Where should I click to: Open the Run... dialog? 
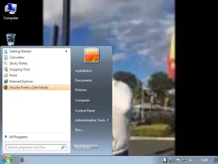click(79, 130)
